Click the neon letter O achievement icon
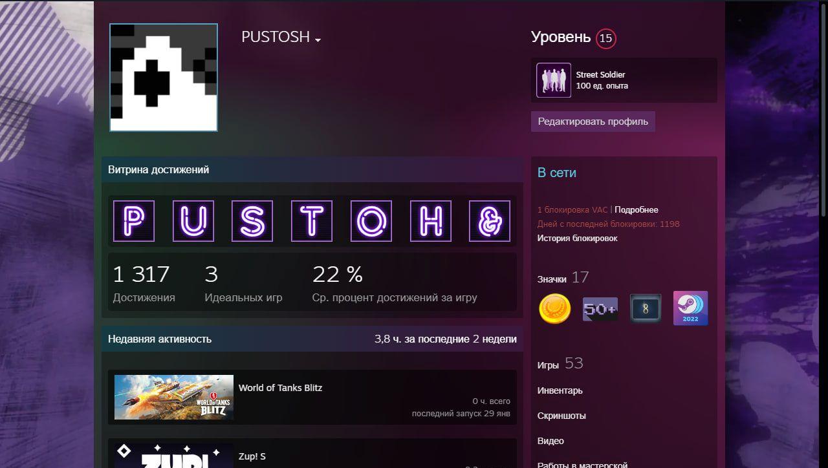The image size is (828, 468). 371,221
